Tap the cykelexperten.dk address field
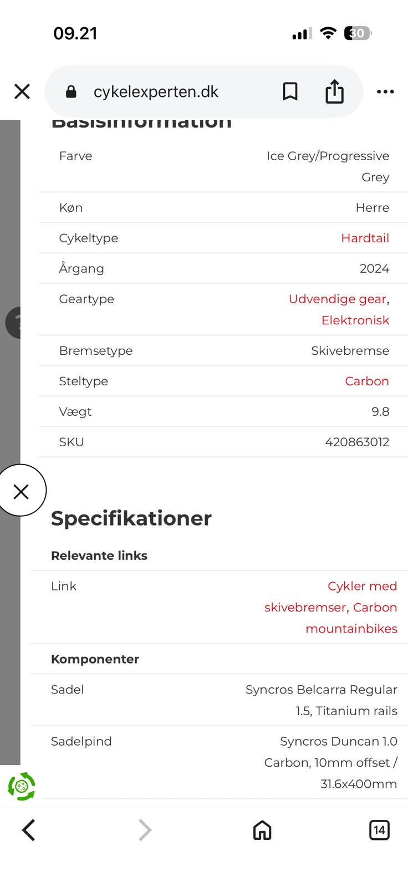408x887 pixels. [x=156, y=91]
